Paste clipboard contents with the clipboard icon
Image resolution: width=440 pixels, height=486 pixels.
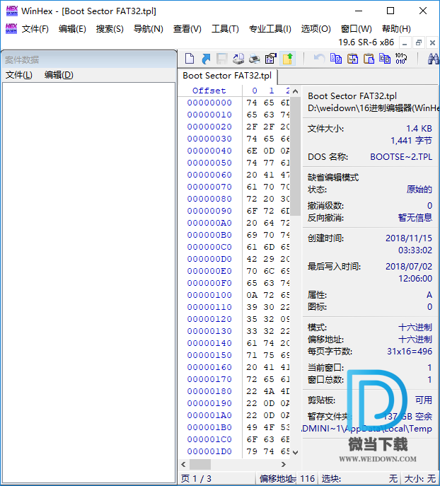(369, 59)
